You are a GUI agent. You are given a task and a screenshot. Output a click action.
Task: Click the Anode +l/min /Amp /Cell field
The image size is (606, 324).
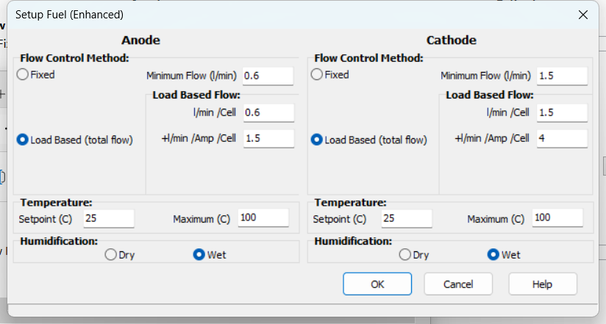[267, 138]
